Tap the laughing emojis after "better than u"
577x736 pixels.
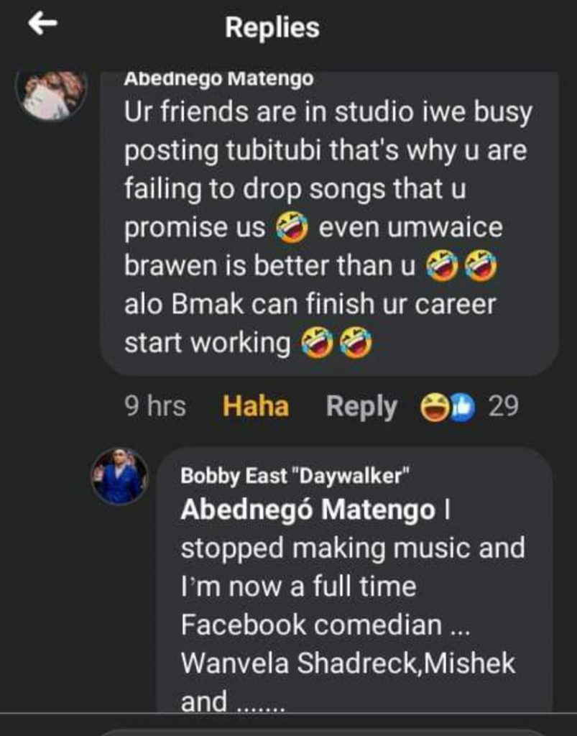pyautogui.click(x=461, y=267)
